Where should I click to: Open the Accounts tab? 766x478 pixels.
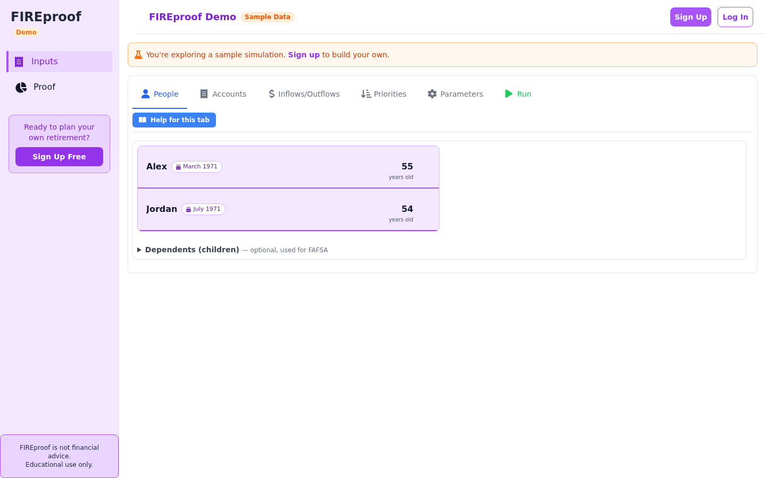coord(223,94)
